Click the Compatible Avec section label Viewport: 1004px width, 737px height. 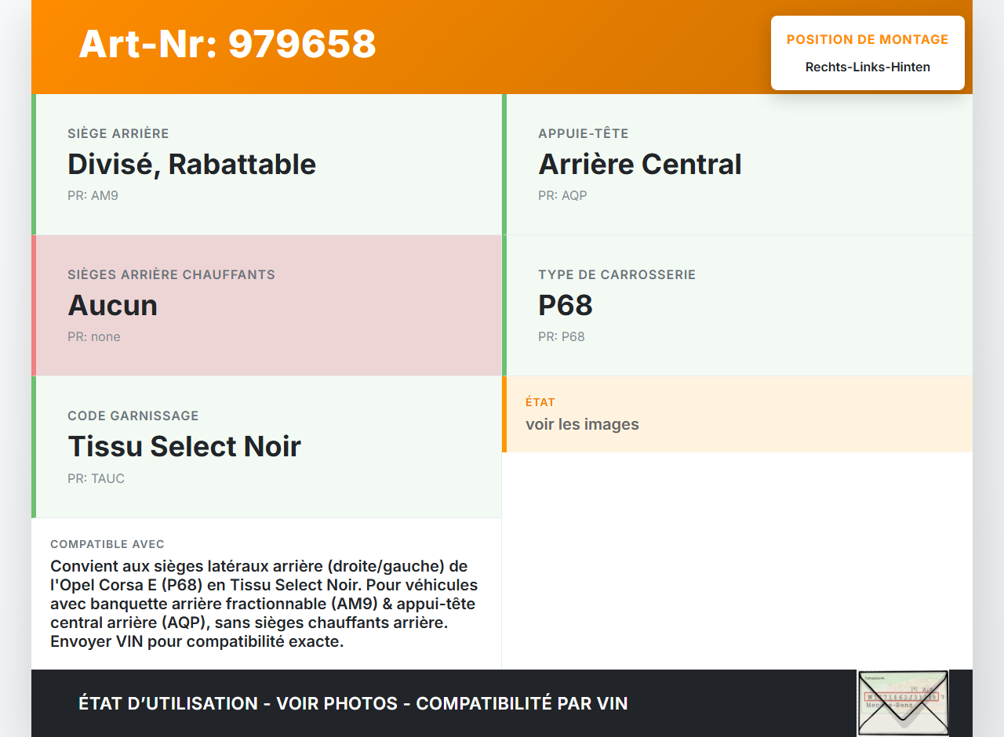107,544
